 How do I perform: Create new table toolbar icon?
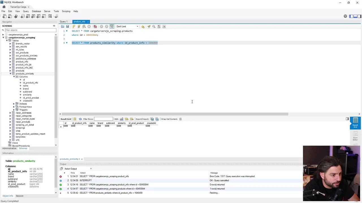[28, 16]
